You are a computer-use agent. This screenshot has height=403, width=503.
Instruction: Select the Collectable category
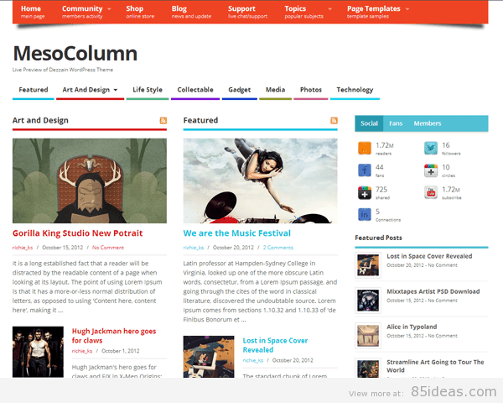[x=195, y=90]
